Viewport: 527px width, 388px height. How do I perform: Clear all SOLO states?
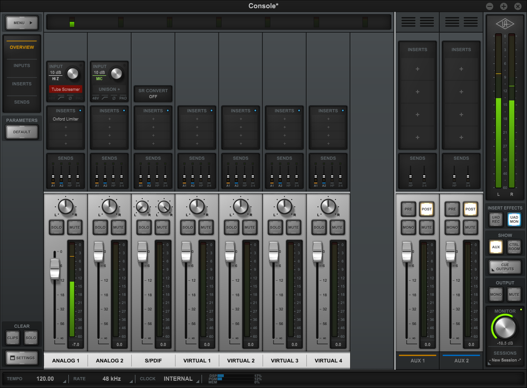click(31, 338)
